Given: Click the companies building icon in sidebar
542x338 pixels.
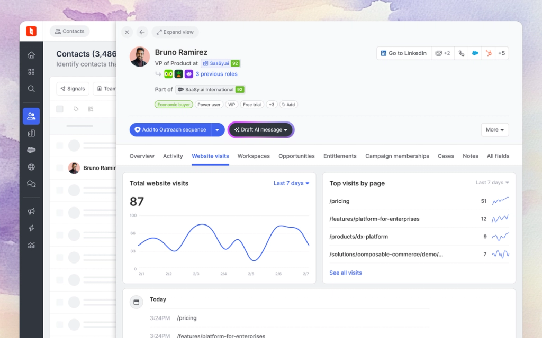Looking at the screenshot, I should [31, 133].
